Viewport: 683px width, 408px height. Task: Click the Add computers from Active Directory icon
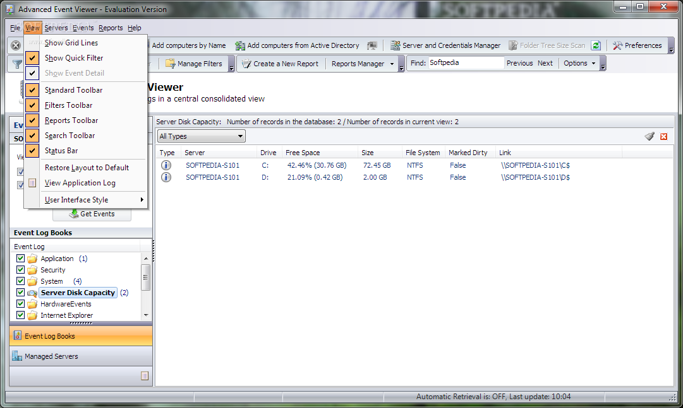240,45
